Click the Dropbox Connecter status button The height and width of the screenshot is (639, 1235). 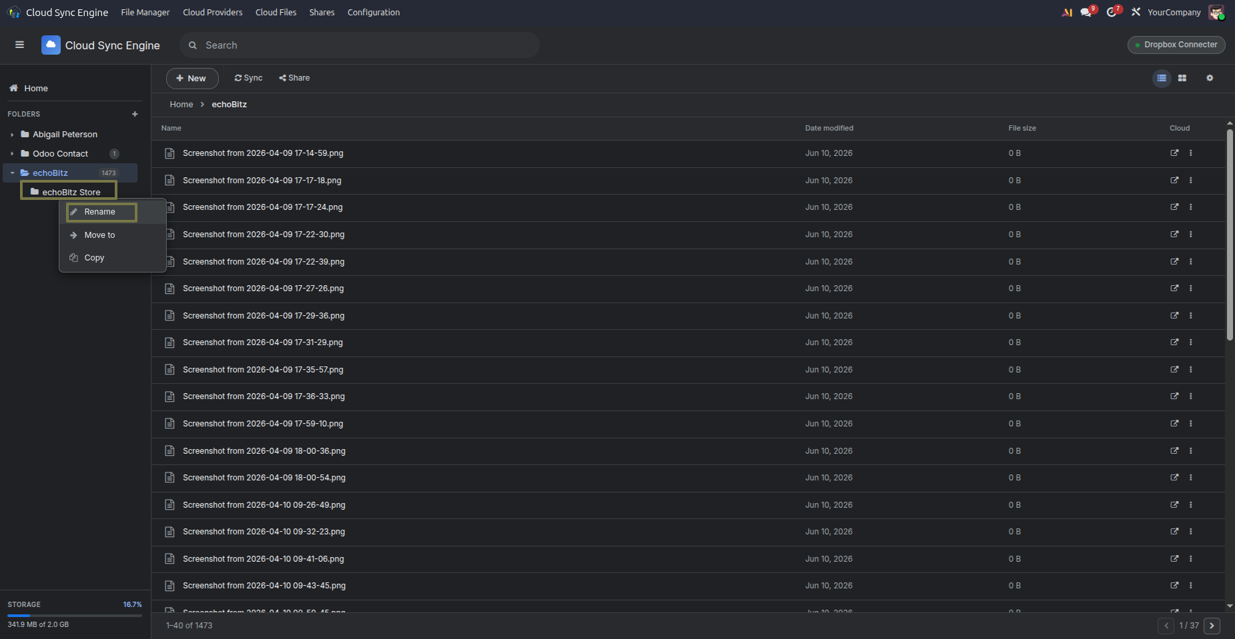1176,45
